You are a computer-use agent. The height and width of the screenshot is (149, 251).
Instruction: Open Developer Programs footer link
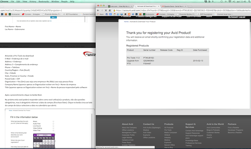[x=235, y=130]
